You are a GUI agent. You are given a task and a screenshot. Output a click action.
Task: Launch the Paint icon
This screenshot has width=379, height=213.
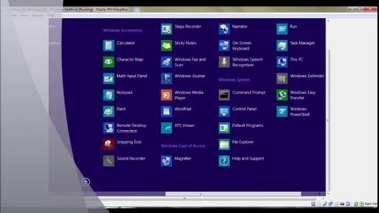(108, 112)
